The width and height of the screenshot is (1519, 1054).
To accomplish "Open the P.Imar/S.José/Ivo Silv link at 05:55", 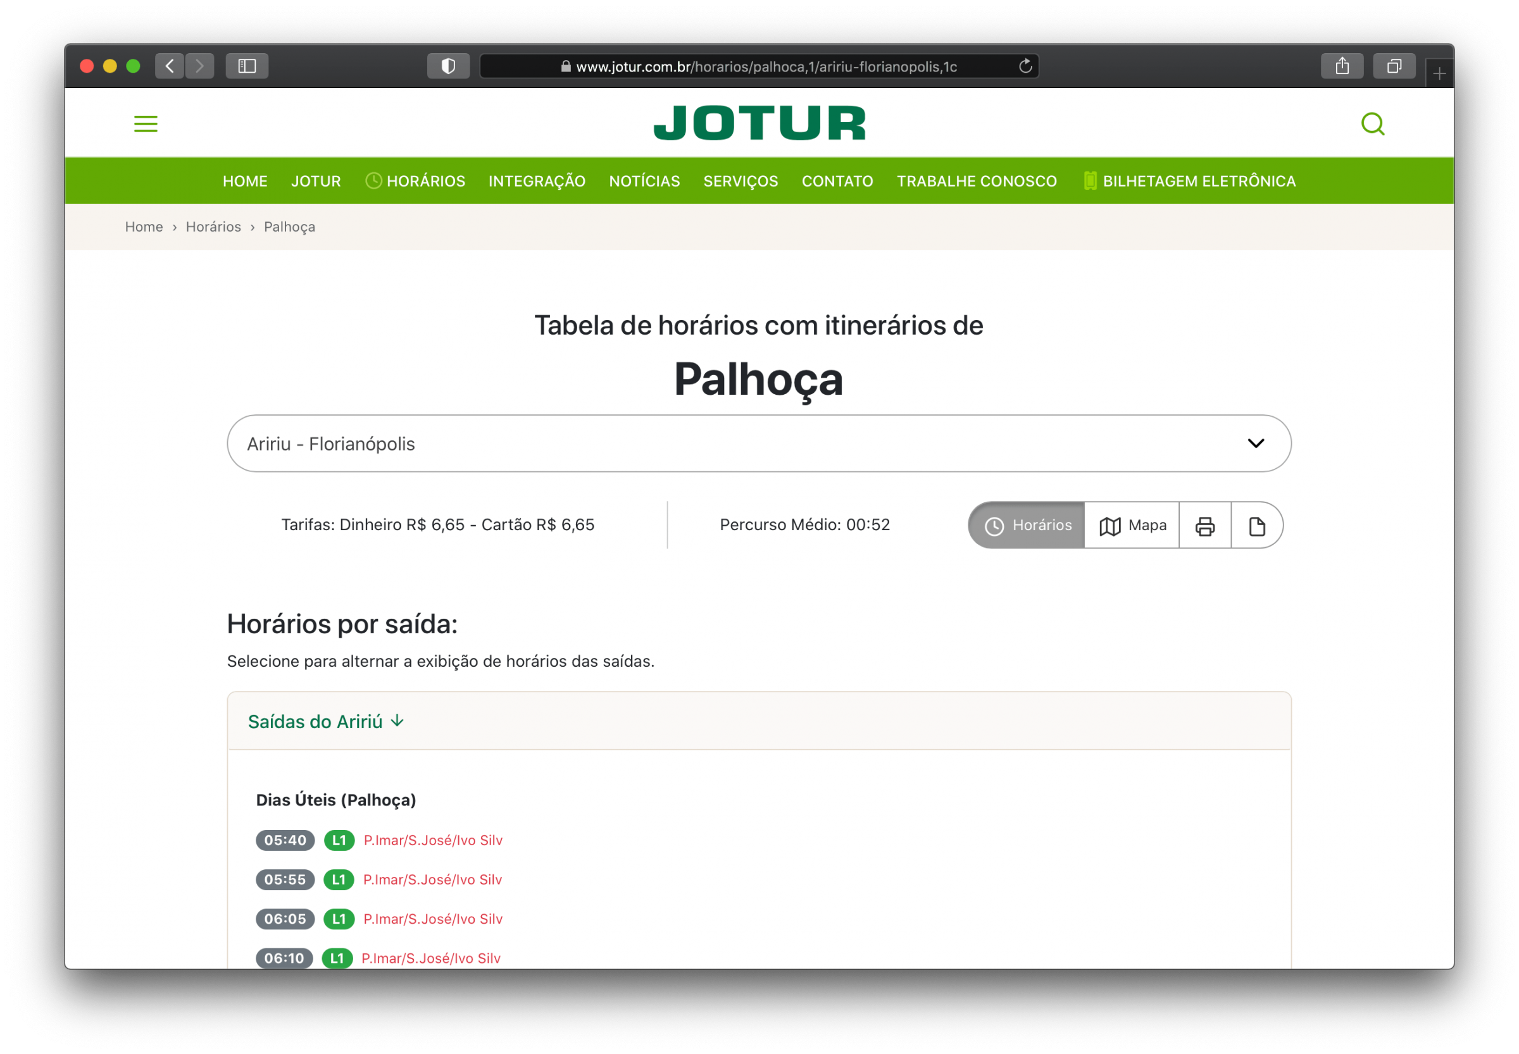I will point(433,879).
